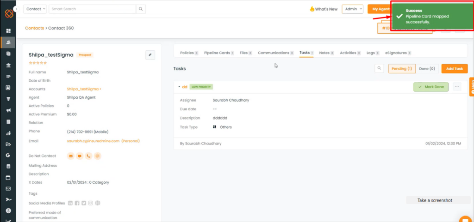
Task: Toggle Do Not Contact email icon
Action: (71, 156)
